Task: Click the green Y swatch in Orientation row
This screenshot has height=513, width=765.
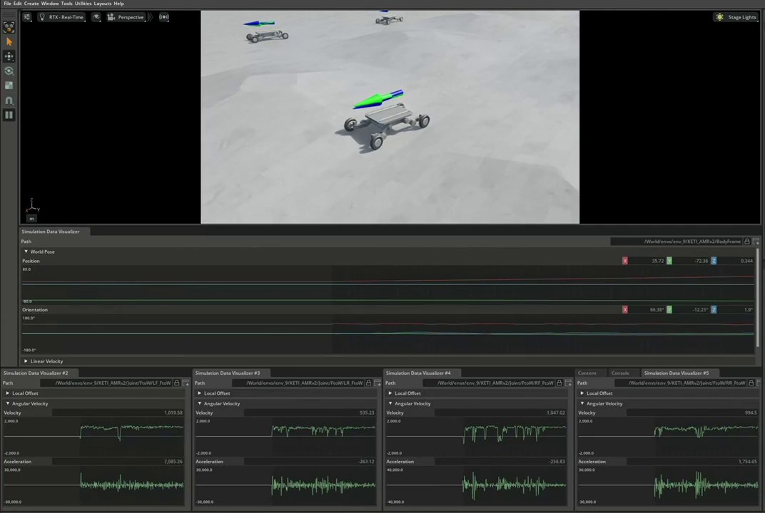Action: click(x=669, y=310)
